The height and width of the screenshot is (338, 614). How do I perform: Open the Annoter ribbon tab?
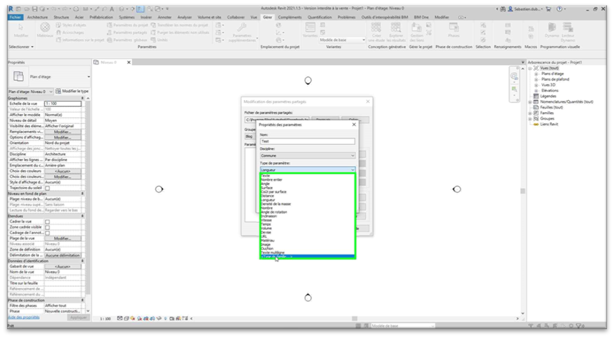click(x=164, y=17)
